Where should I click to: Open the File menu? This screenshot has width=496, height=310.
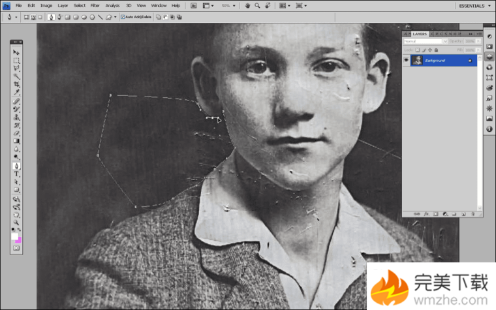pyautogui.click(x=19, y=6)
